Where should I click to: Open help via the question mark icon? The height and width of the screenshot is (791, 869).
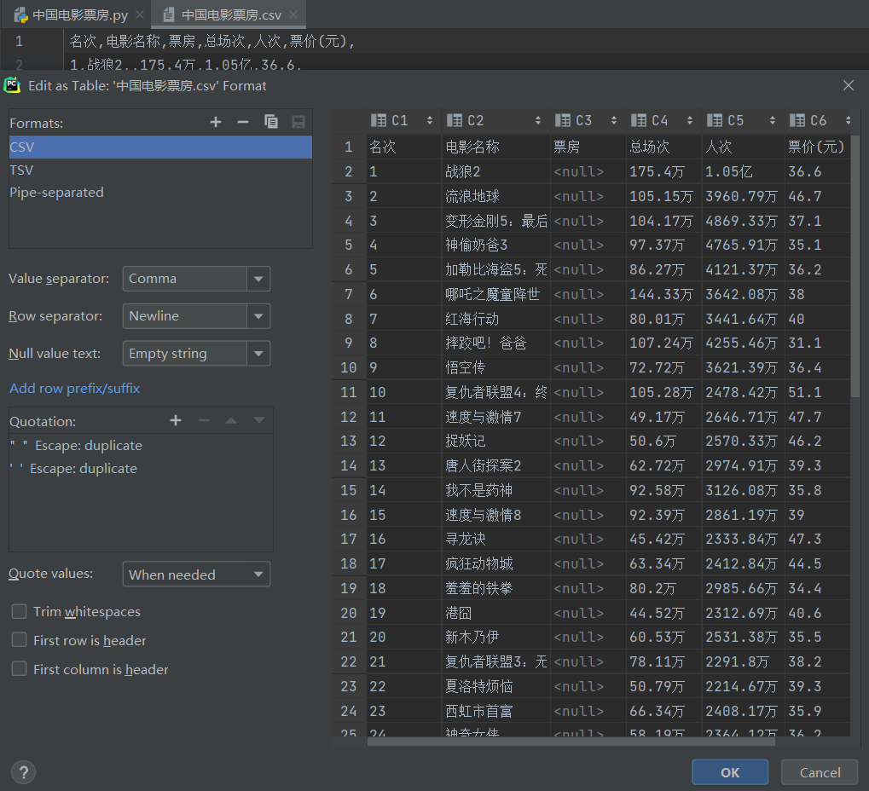coord(22,771)
